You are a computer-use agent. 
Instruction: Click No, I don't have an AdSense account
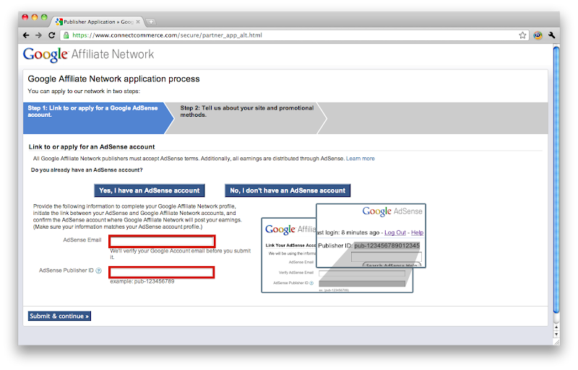coord(288,190)
